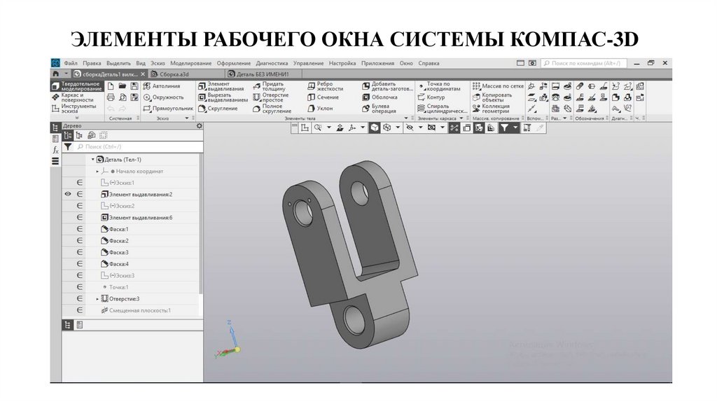Close the сборкаДеталь1 tab
Image resolution: width=717 pixels, height=402 pixels.
[143, 74]
